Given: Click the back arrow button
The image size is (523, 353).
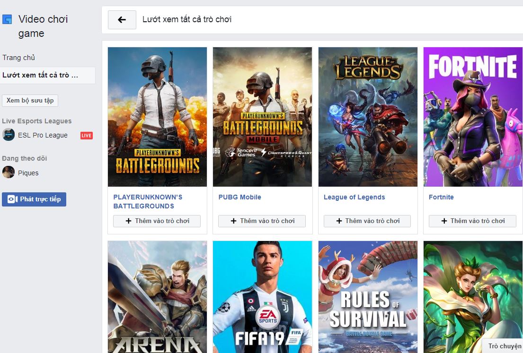Looking at the screenshot, I should click(x=122, y=20).
